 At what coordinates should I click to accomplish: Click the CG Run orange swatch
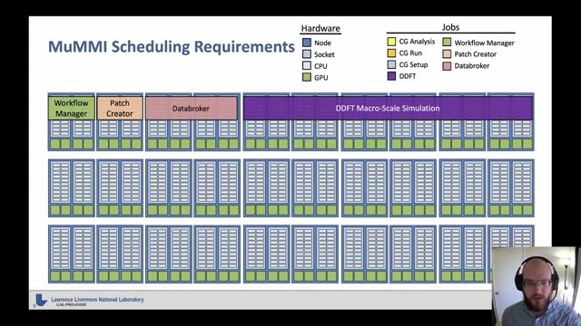coord(391,53)
